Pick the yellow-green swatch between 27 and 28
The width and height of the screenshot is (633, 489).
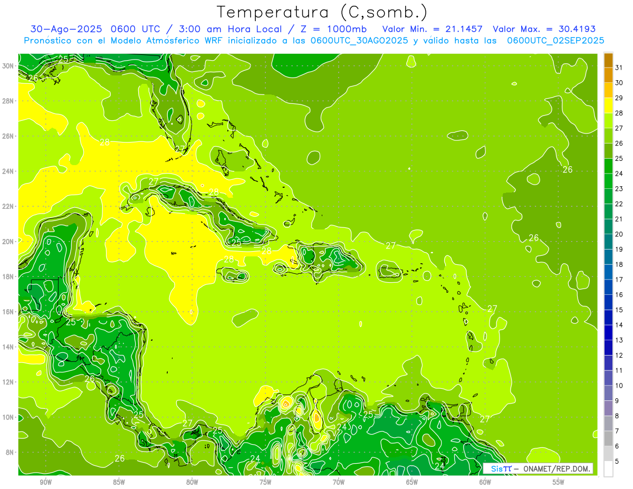click(608, 121)
